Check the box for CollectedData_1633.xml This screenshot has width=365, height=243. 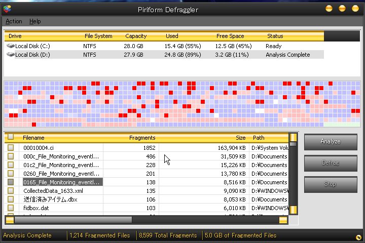(11, 191)
